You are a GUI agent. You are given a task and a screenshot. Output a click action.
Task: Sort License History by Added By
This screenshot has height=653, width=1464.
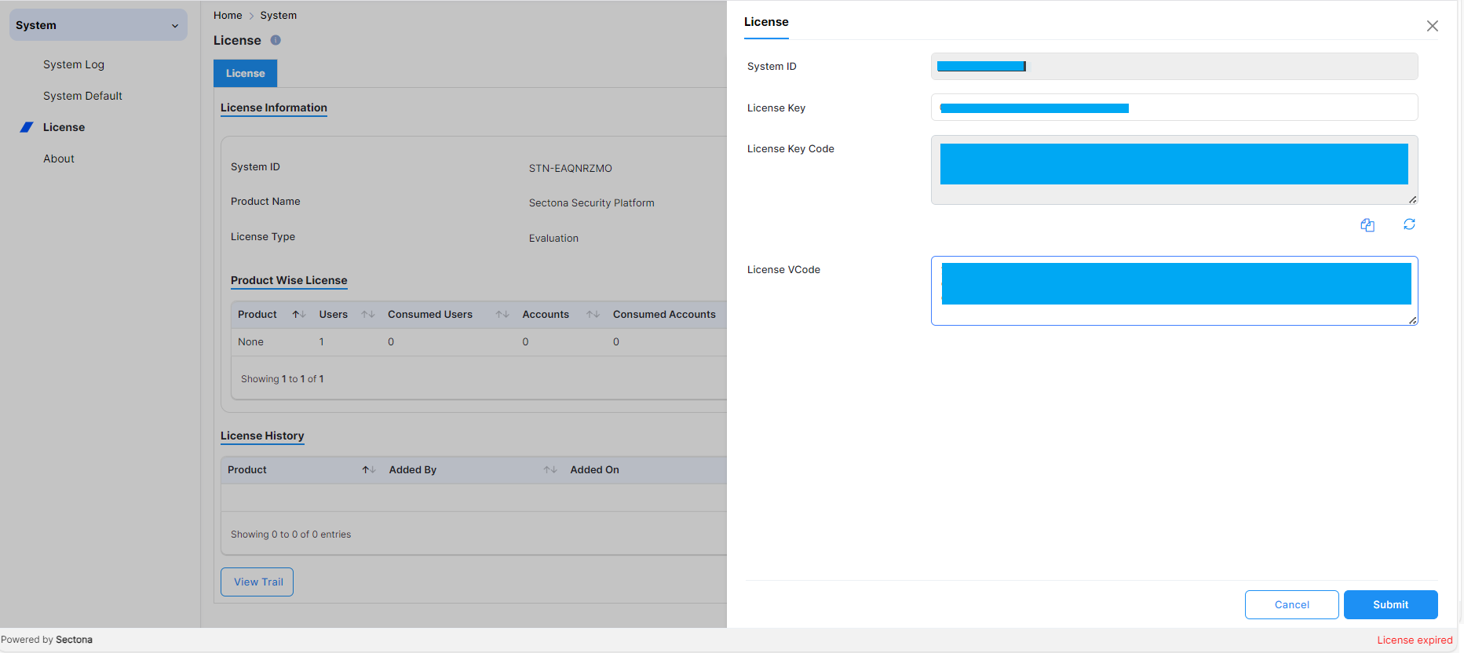550,470
